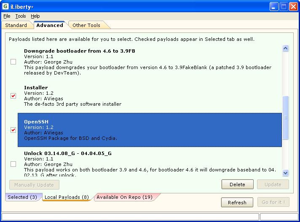Uncheck the OpenSSH payload checkbox

pos(13,130)
